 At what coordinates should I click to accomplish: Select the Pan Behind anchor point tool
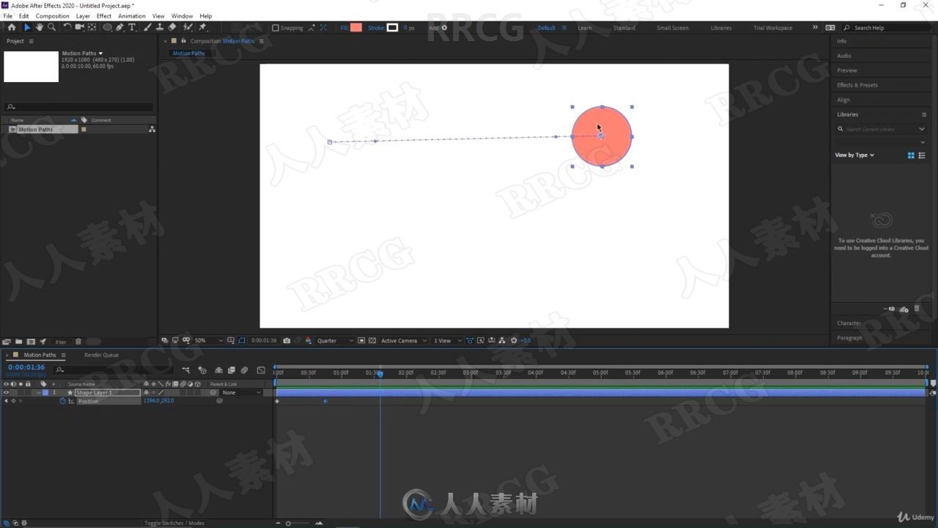pyautogui.click(x=92, y=27)
